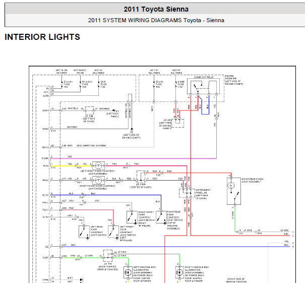Click the DOME 7.5A fuse symbol
This screenshot has width=305, height=283.
pos(175,84)
